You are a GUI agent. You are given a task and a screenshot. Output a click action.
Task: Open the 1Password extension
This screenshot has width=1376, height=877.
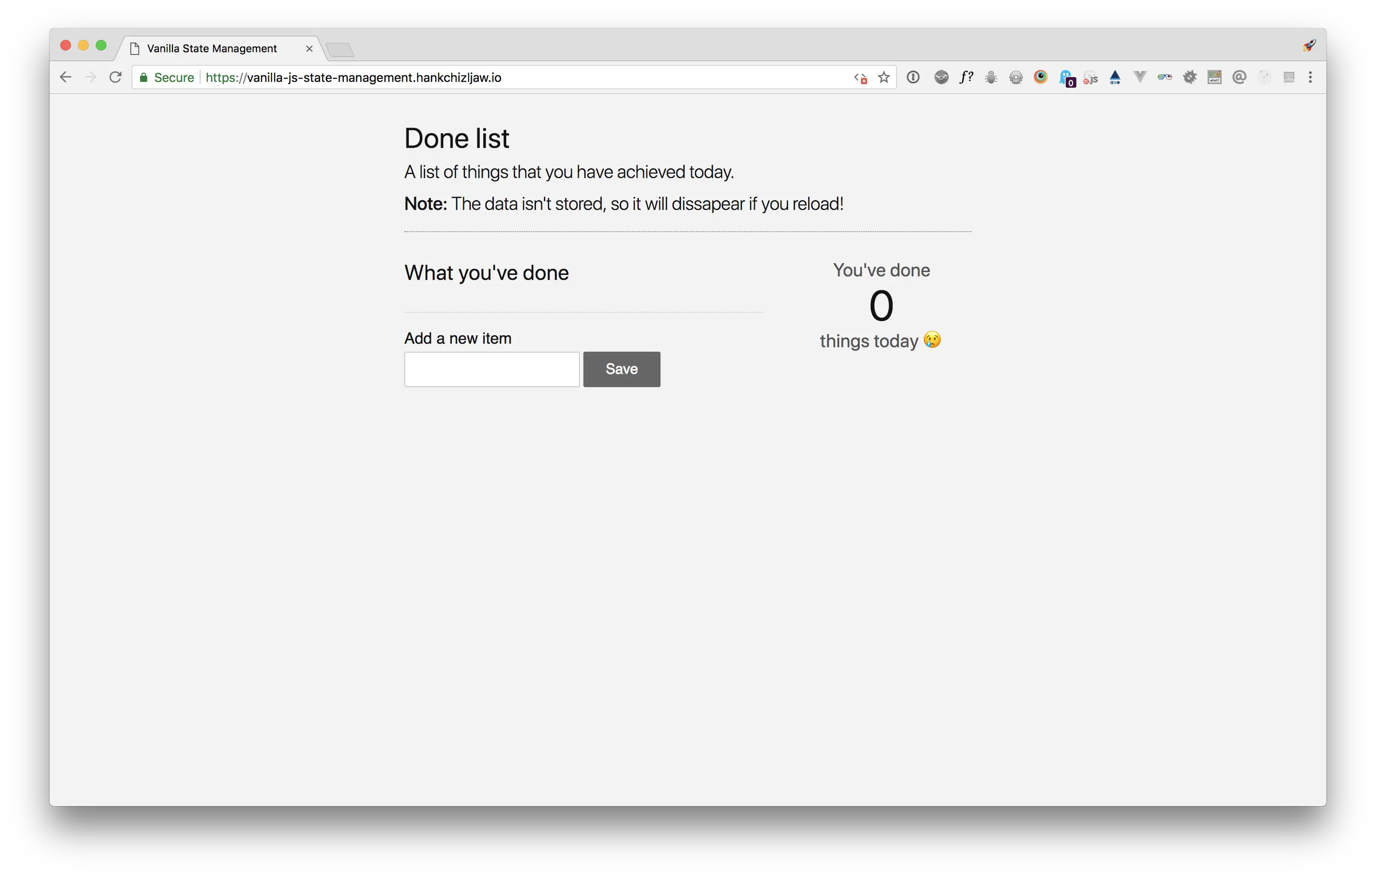point(913,77)
